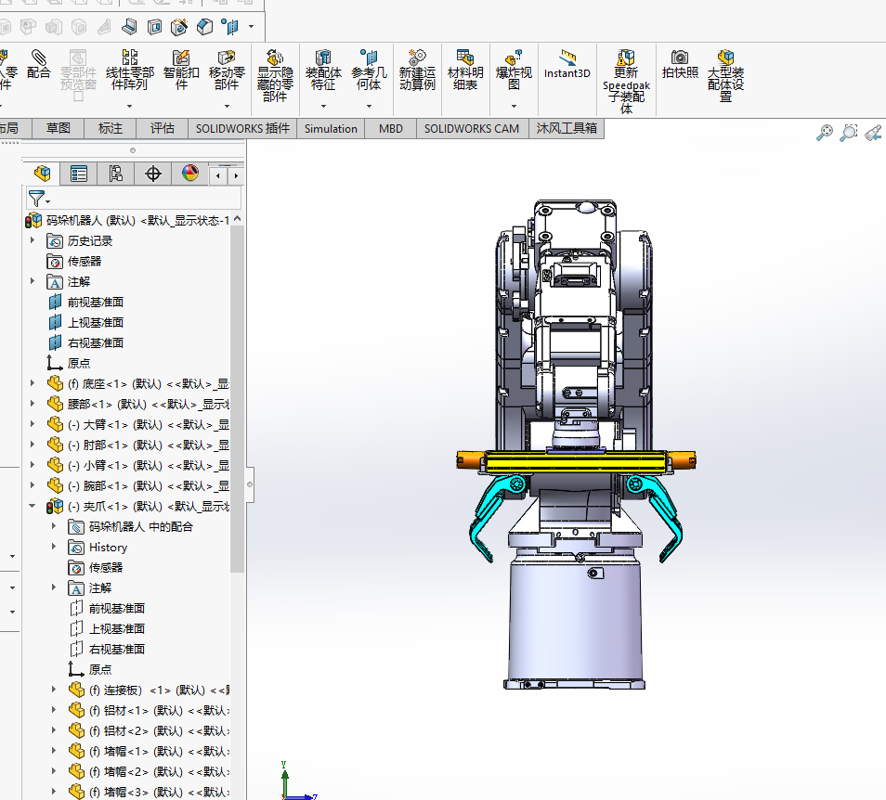Open the SOLIDWORKS CAM tab
The image size is (886, 800).
472,129
